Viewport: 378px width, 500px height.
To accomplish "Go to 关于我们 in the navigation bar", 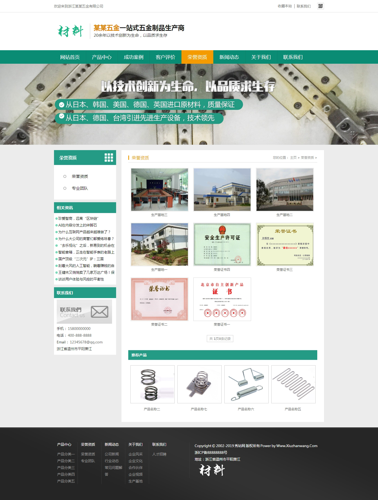I will pyautogui.click(x=261, y=57).
